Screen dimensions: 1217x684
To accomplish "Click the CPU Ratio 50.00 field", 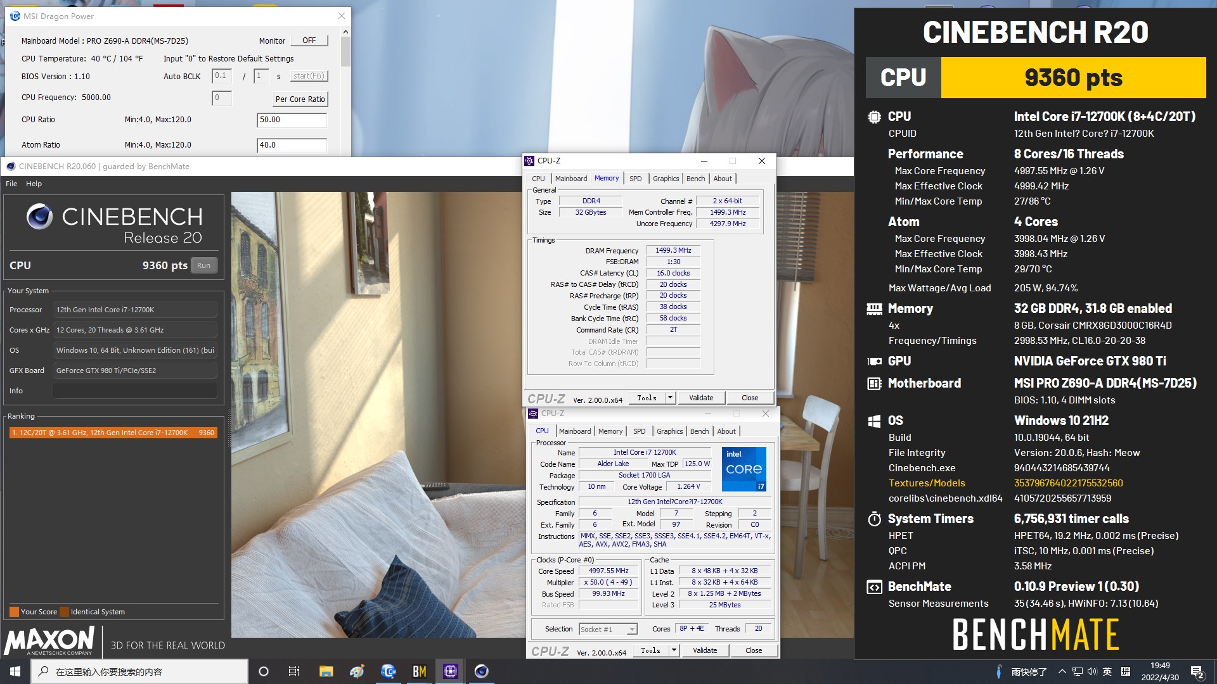I will pyautogui.click(x=292, y=120).
